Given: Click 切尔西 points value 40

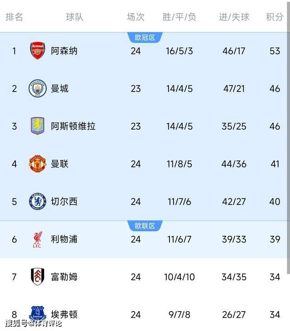Looking at the screenshot, I should 275,201.
